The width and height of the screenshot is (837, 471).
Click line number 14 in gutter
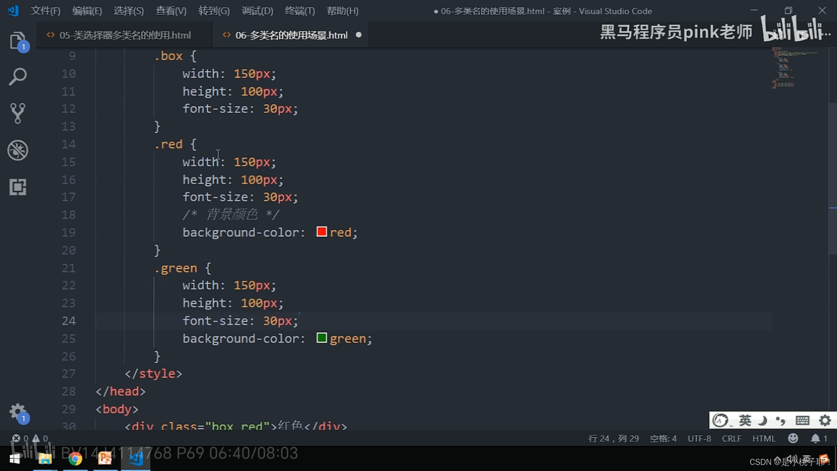pyautogui.click(x=69, y=144)
